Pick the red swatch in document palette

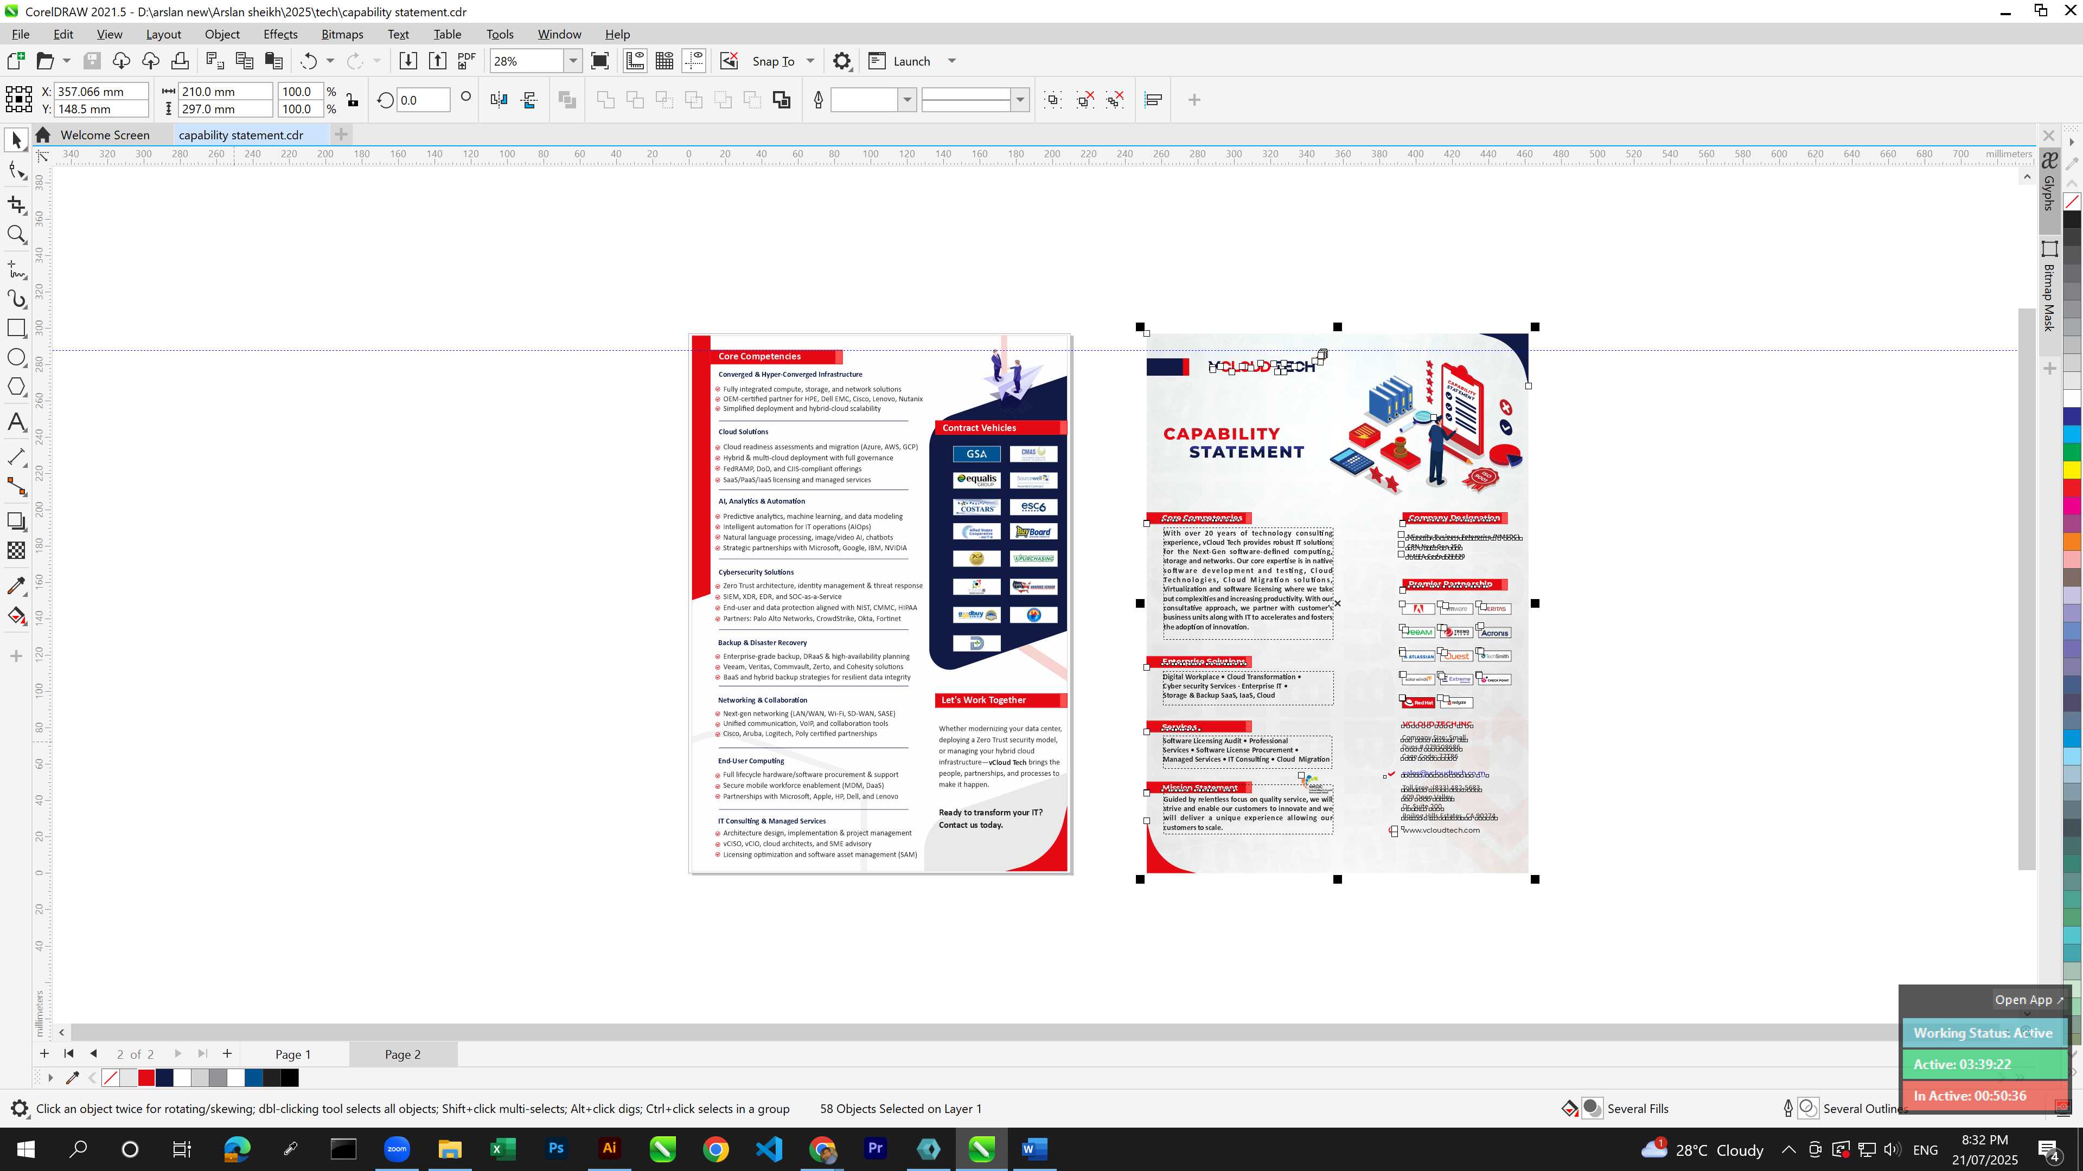(x=146, y=1077)
